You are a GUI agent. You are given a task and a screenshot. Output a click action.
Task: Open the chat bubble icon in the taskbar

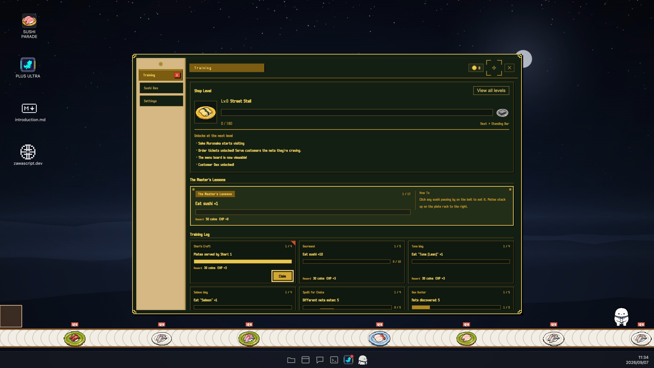[320, 360]
